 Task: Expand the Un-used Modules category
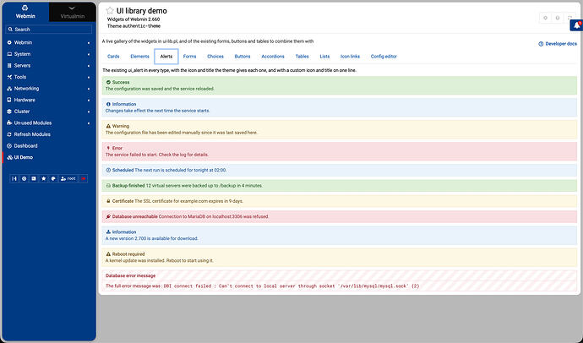(x=49, y=123)
